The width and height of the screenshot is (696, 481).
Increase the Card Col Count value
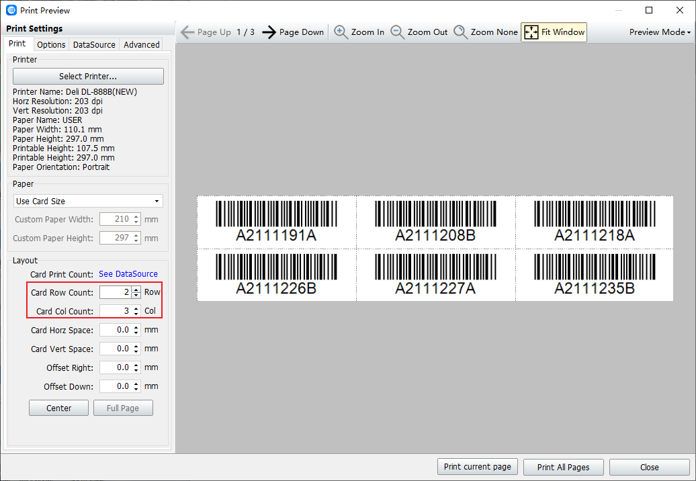pyautogui.click(x=136, y=308)
